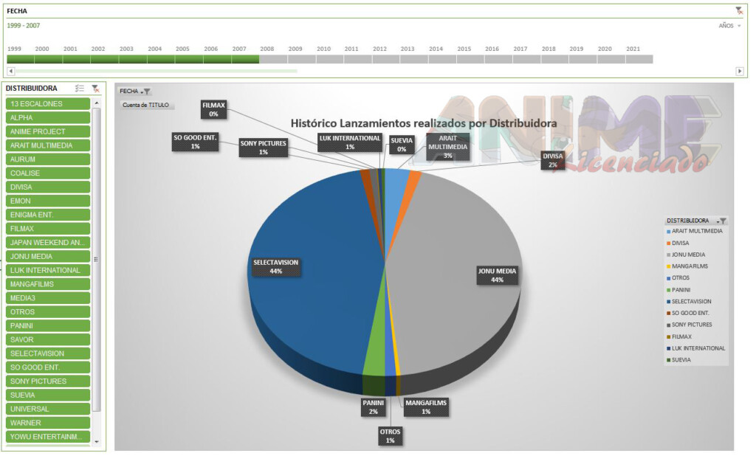Select WARNER slicer button

(48, 424)
